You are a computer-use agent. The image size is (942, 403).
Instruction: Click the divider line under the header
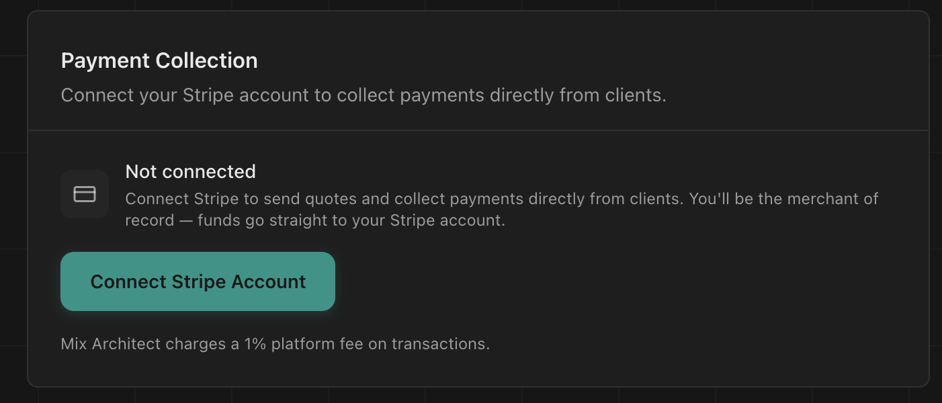click(x=478, y=130)
